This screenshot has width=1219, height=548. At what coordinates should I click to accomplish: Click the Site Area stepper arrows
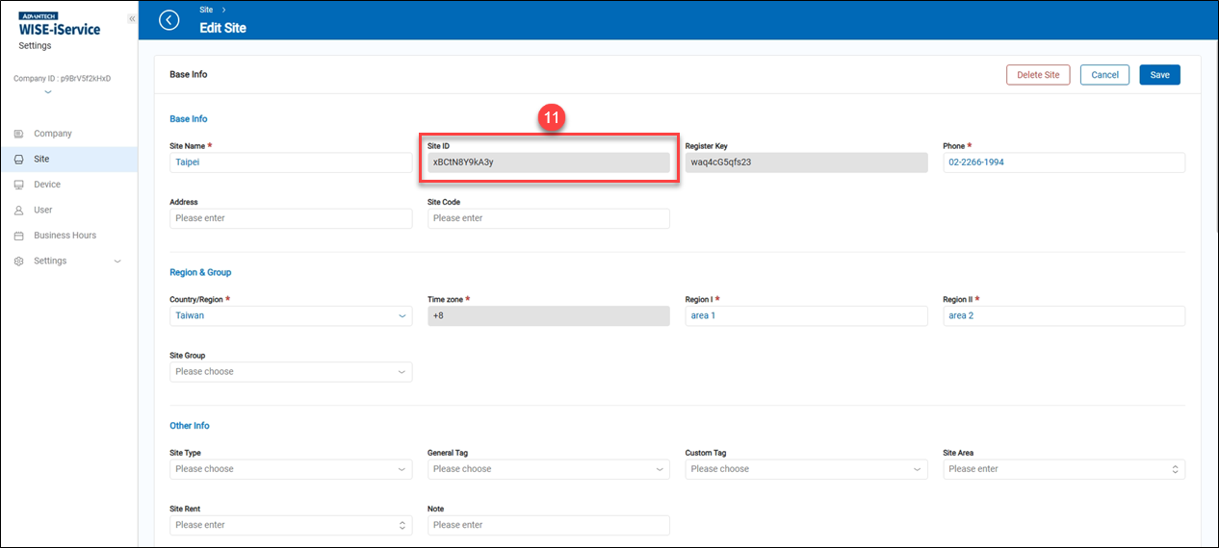coord(1175,469)
